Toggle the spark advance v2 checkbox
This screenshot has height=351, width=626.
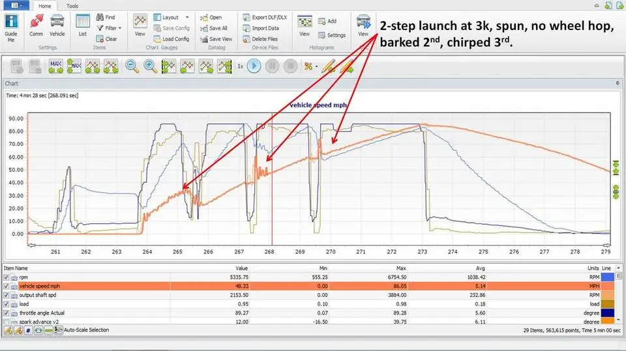[7, 322]
